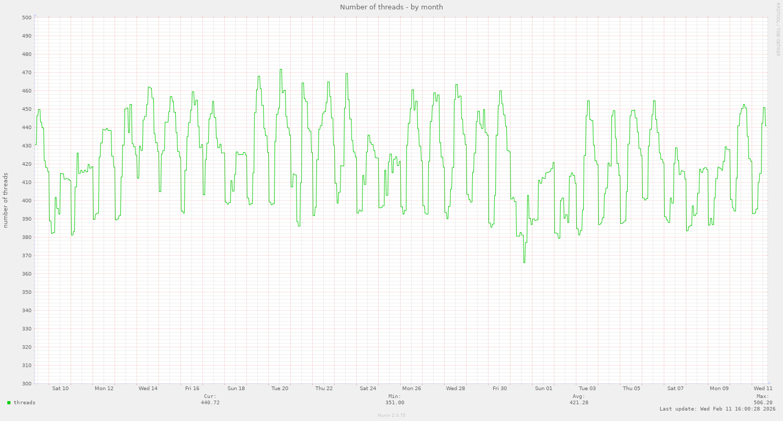Image resolution: width=783 pixels, height=421 pixels.
Task: Click the "Wed 11" x-axis date label
Action: (x=763, y=389)
